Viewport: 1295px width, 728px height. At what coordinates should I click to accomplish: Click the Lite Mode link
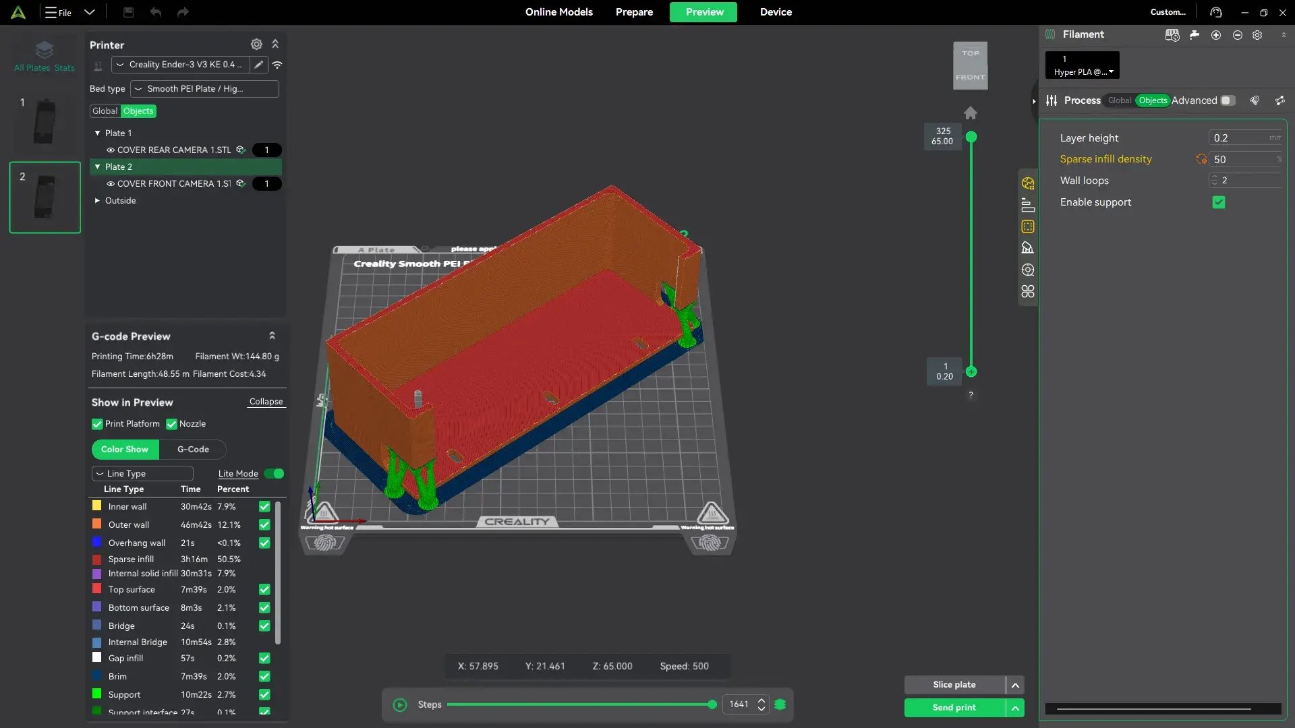click(x=238, y=474)
